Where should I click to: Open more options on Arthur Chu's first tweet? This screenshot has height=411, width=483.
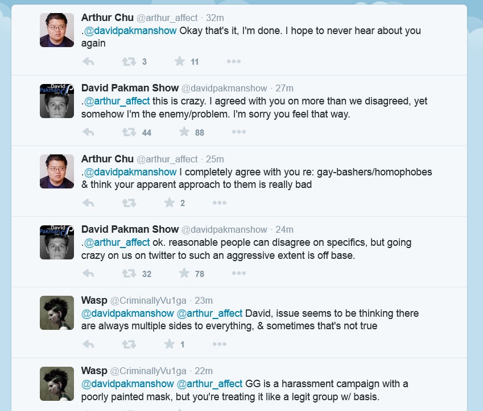[x=233, y=61]
